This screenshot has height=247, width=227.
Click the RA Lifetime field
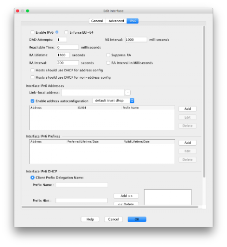pos(63,55)
